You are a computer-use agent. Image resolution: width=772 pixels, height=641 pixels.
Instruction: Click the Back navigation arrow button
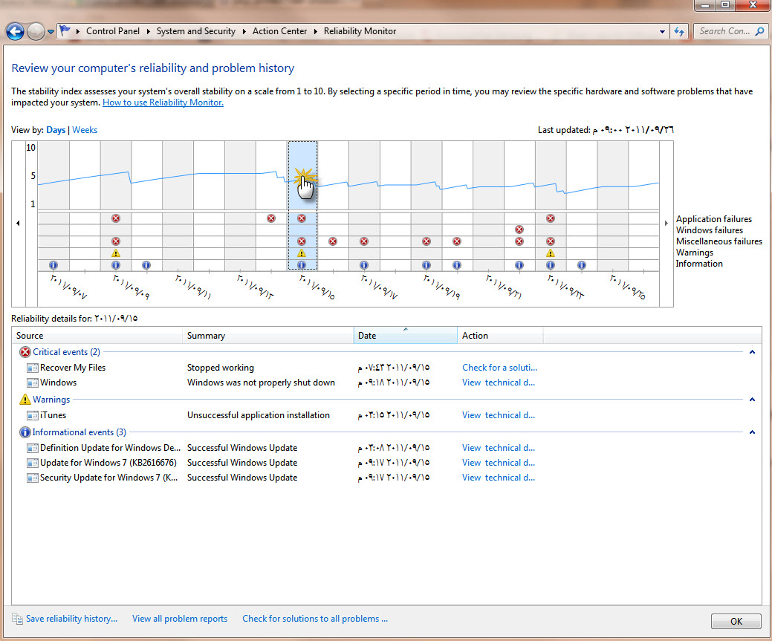tap(15, 31)
